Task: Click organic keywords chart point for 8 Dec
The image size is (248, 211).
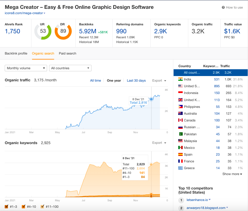Action: coord(151,165)
